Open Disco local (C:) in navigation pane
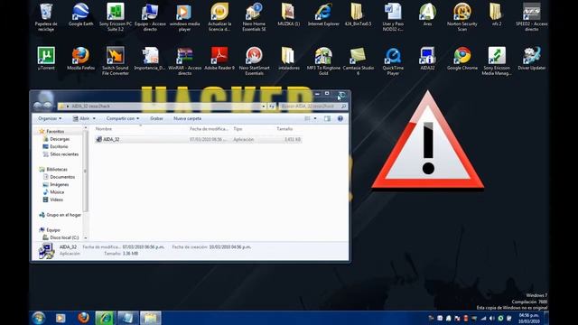Screen dimensions: 578x325 (64, 237)
